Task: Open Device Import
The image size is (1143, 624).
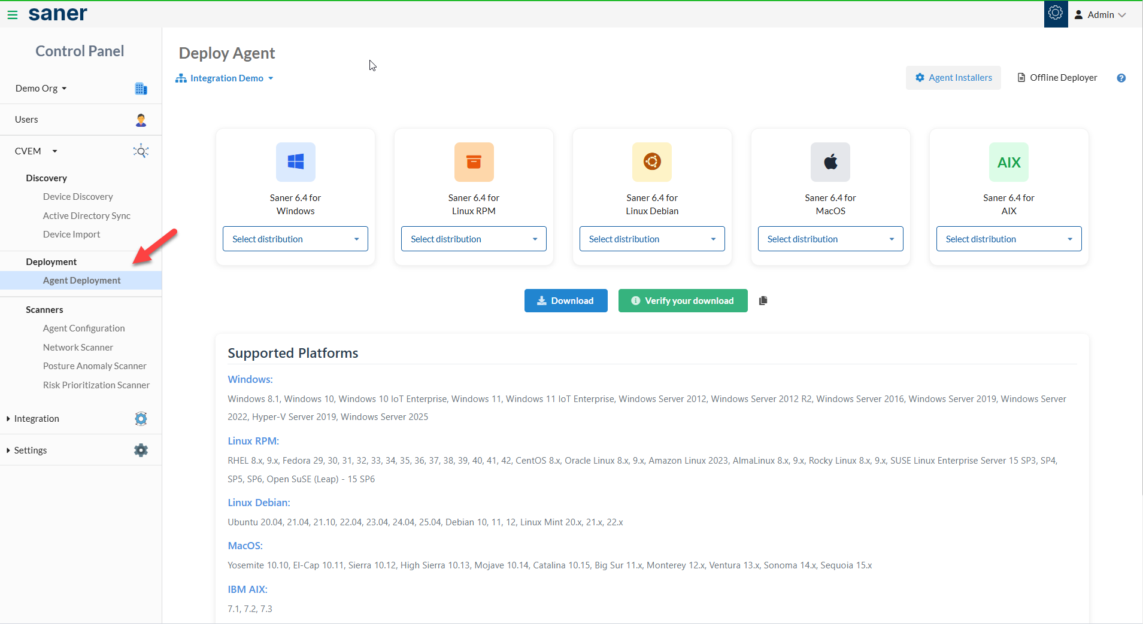Action: coord(71,235)
